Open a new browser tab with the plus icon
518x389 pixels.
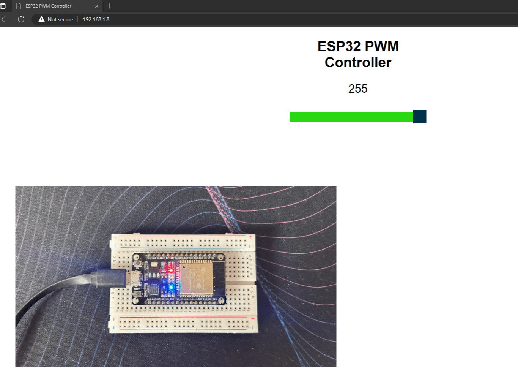[x=109, y=6]
